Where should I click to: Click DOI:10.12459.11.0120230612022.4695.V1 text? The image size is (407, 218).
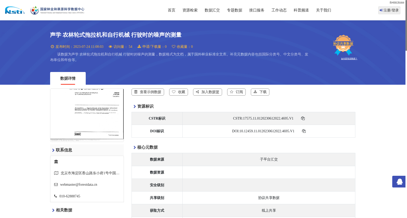click(x=263, y=131)
